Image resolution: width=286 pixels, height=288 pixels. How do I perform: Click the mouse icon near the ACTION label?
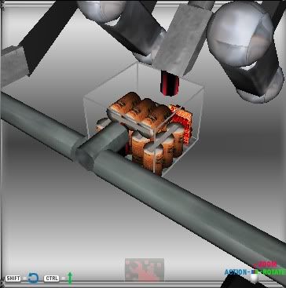point(255,276)
